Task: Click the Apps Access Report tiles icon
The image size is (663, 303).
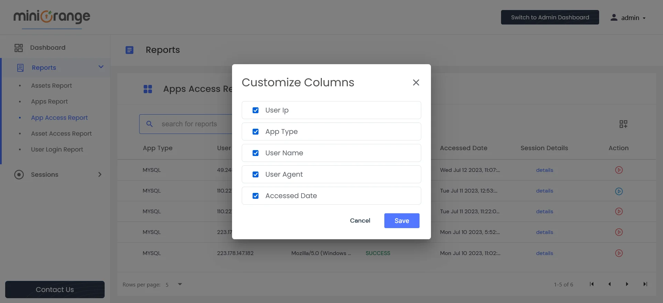Action: (x=148, y=89)
